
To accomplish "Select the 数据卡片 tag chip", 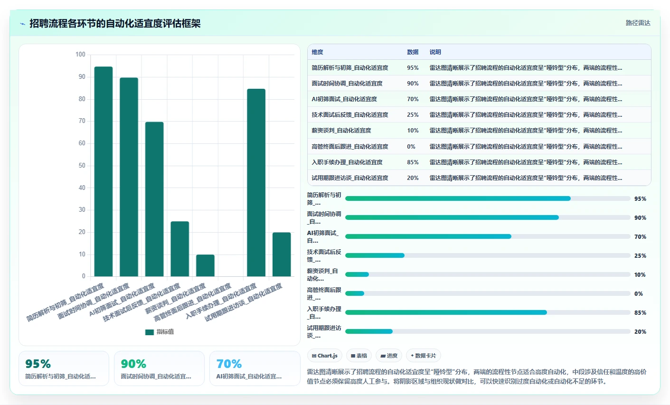I will (424, 356).
